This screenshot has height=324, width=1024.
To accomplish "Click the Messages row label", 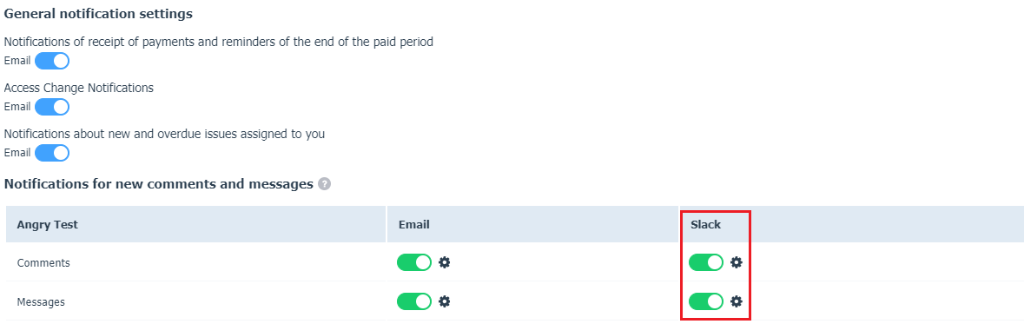I will [41, 302].
